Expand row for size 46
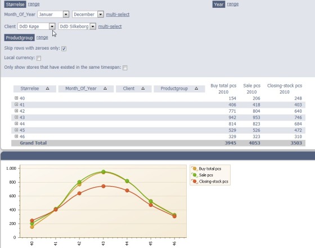The image size is (315, 248). (x=16, y=136)
